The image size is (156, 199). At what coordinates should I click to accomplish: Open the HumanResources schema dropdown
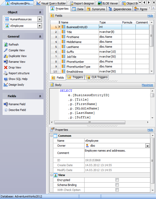click(x=40, y=19)
